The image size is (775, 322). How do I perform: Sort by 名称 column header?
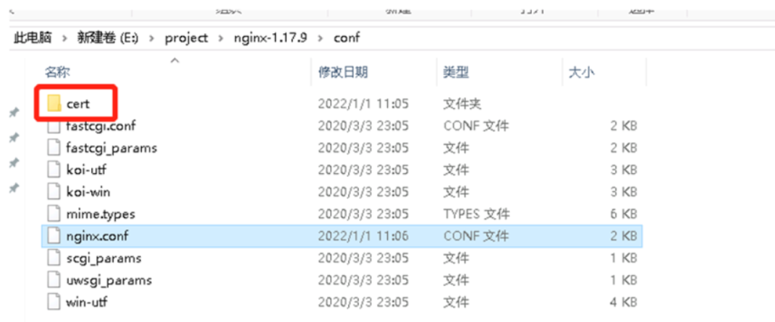point(57,73)
